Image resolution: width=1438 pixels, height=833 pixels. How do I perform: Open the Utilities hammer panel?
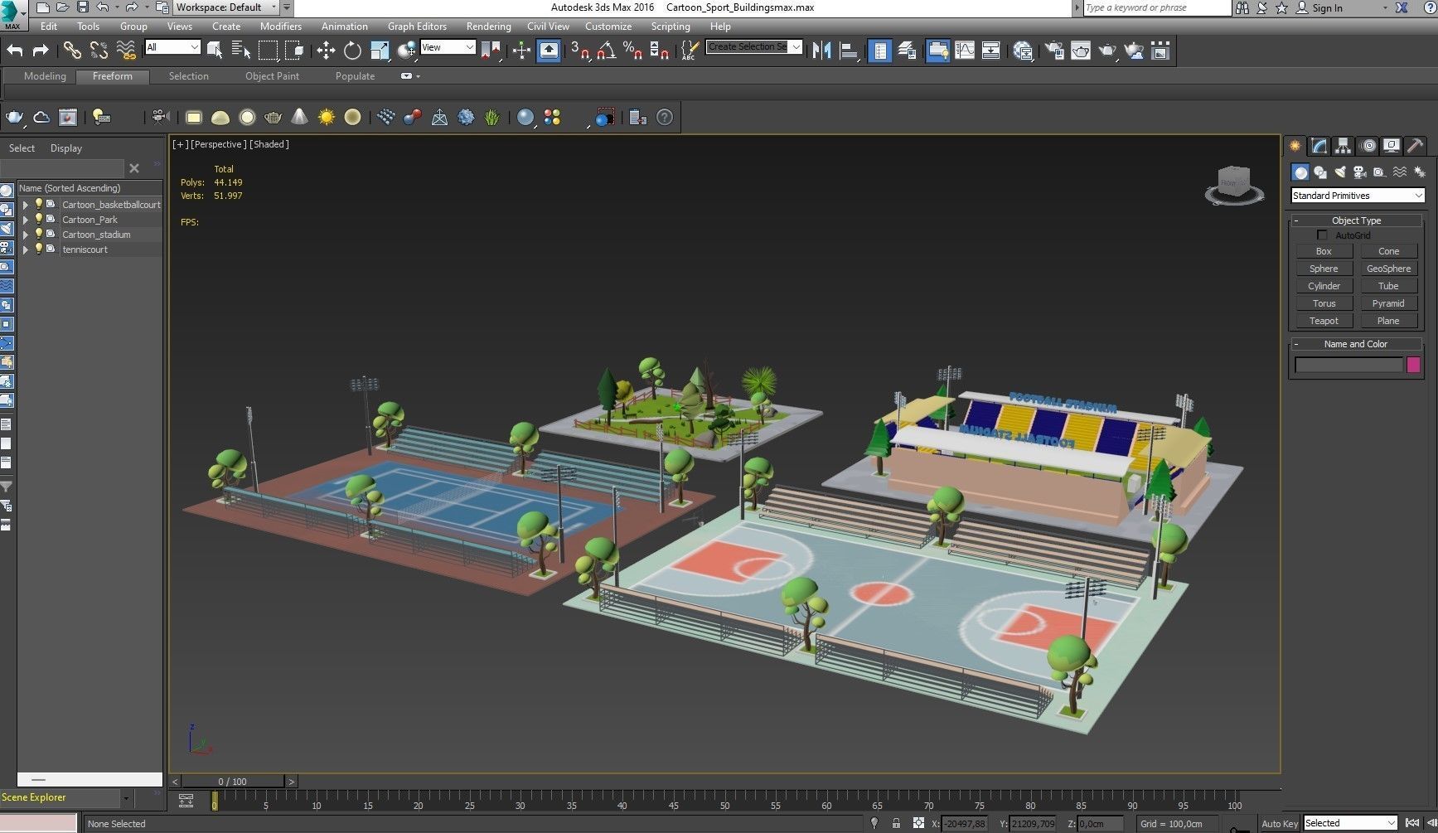point(1416,146)
